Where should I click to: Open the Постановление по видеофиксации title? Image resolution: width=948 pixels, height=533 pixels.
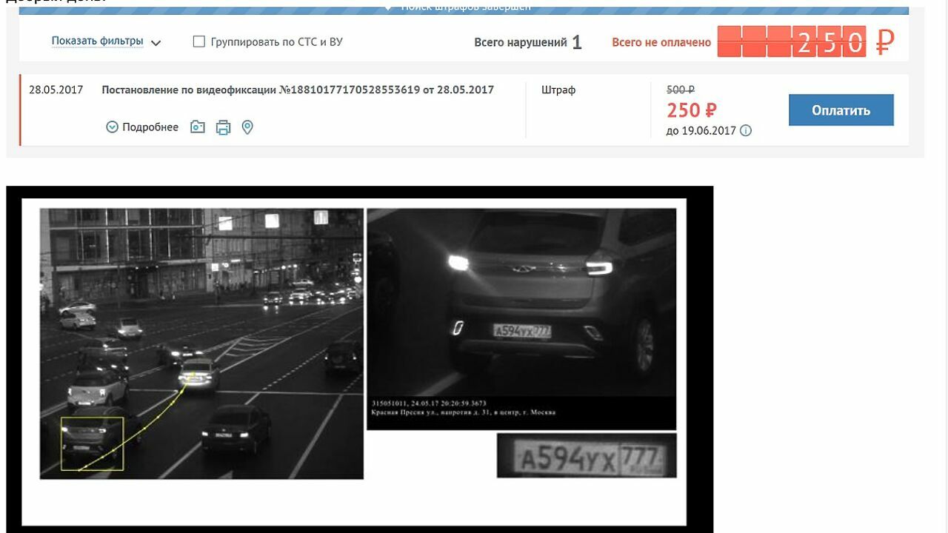(x=297, y=90)
